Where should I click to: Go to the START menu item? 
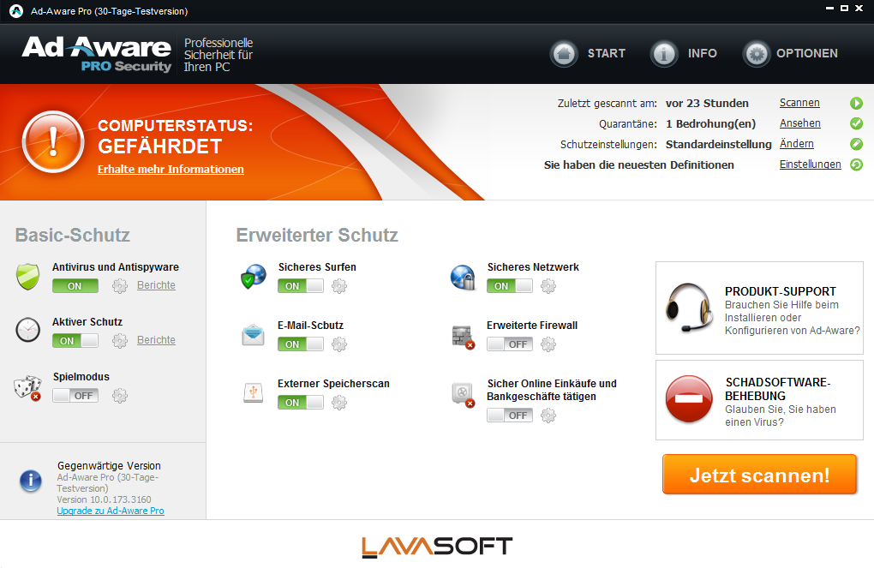click(588, 54)
